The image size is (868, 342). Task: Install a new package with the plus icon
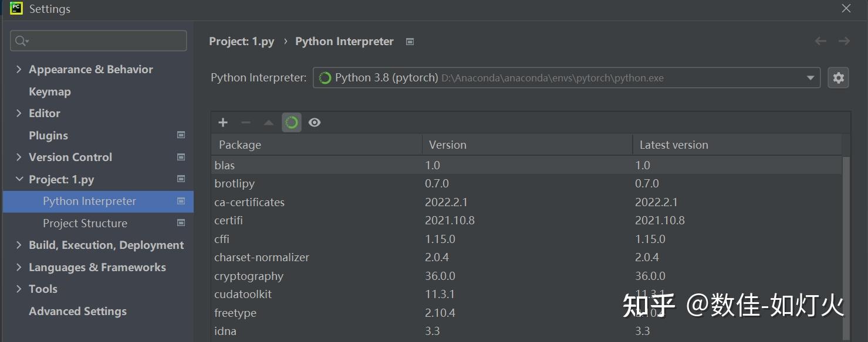point(222,122)
